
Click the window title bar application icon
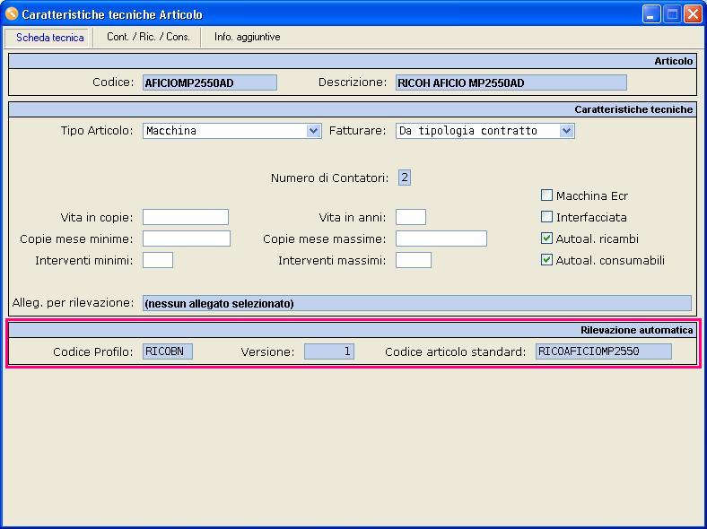12,14
